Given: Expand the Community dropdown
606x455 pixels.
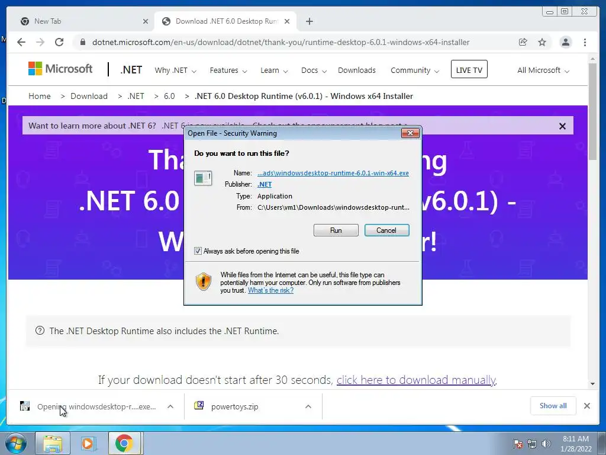Looking at the screenshot, I should coord(415,71).
